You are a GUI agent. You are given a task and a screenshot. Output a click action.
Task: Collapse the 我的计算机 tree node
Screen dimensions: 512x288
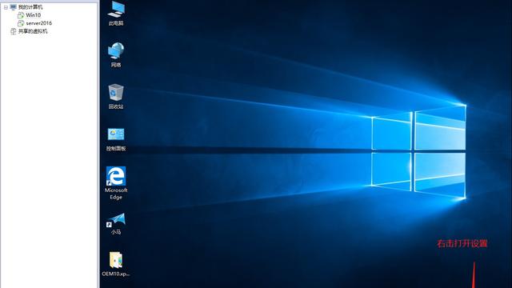pyautogui.click(x=6, y=7)
